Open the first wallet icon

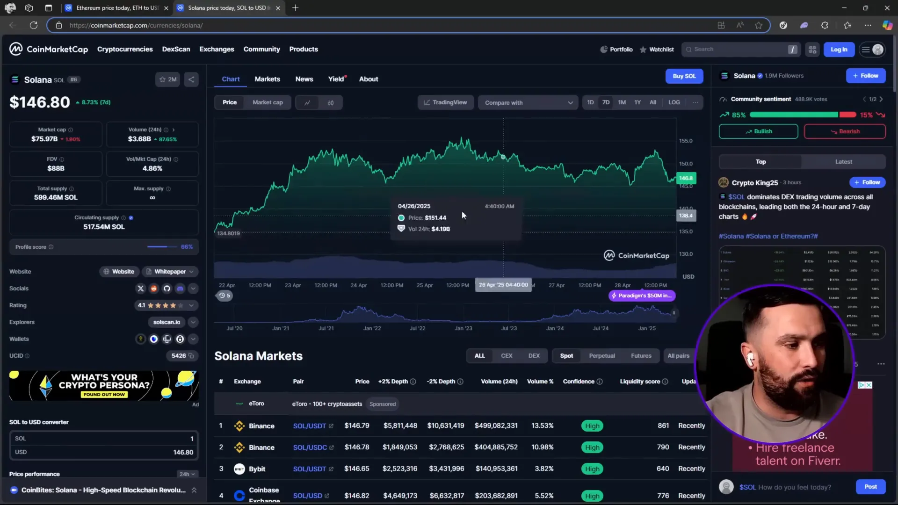(x=140, y=339)
